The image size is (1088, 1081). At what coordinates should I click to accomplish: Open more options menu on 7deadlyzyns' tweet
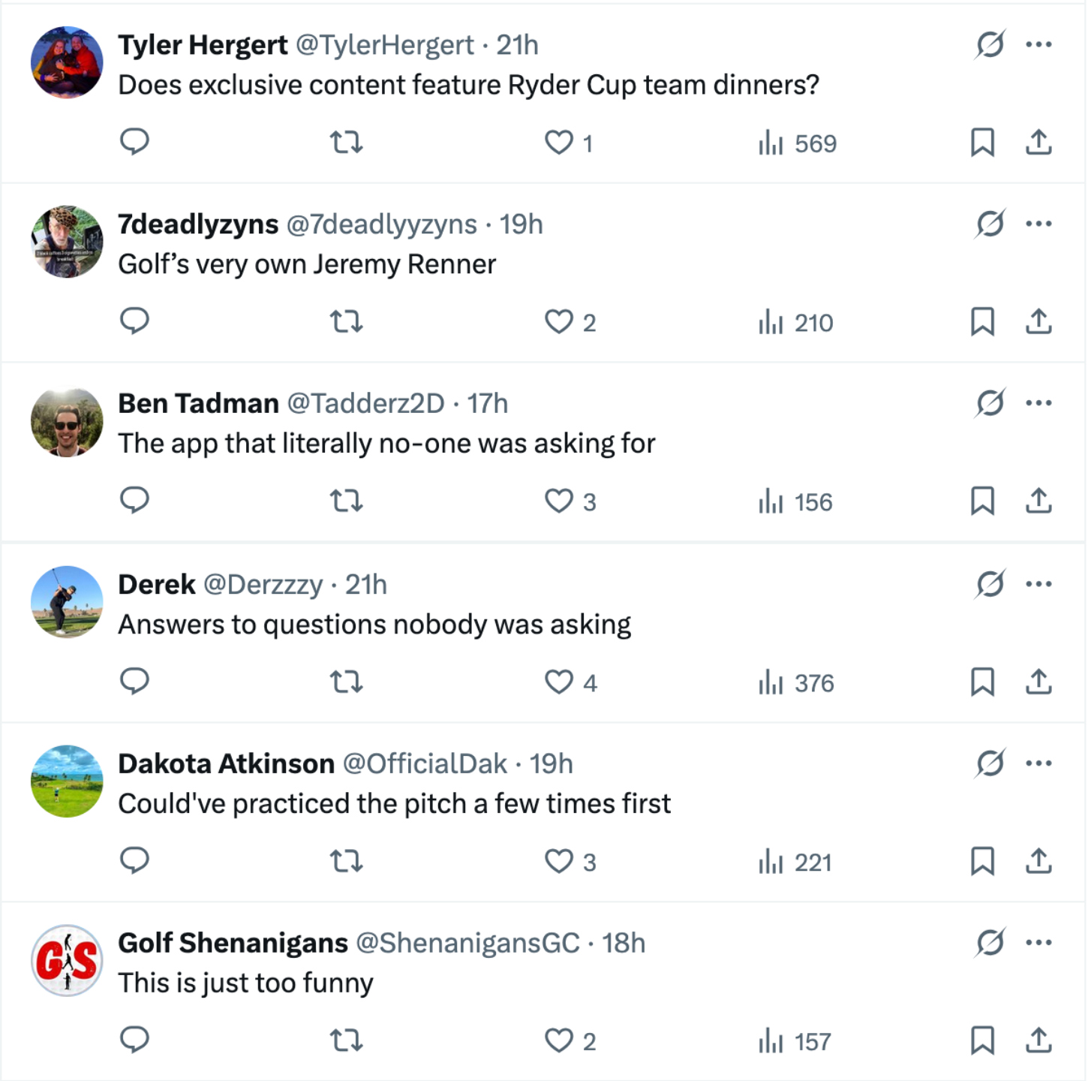(x=1038, y=224)
